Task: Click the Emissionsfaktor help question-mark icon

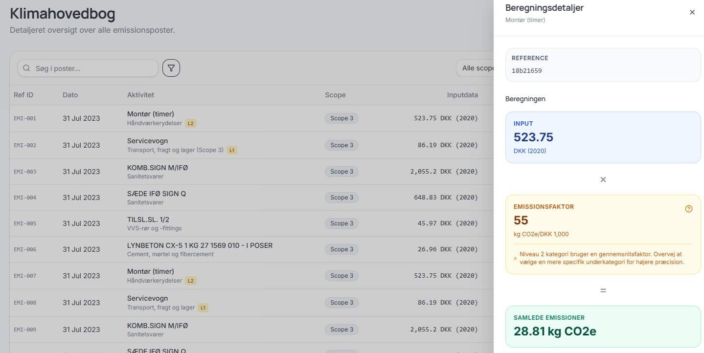Action: [x=689, y=209]
